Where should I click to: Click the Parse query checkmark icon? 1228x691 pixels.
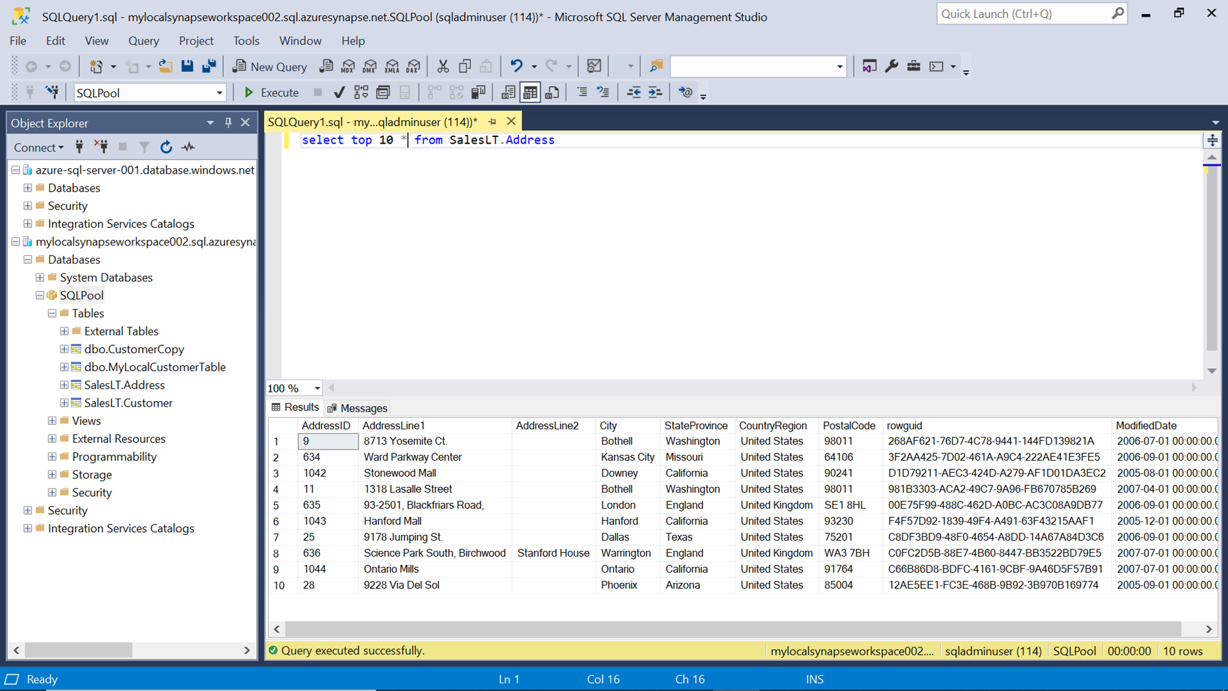coord(339,93)
